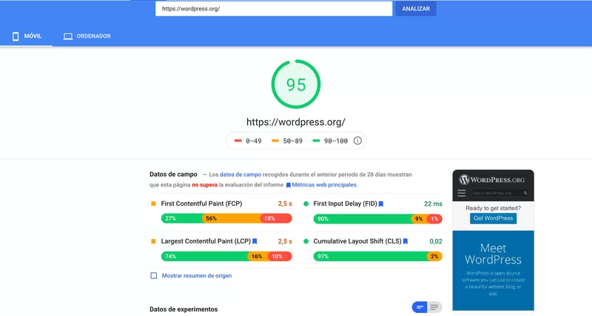Image resolution: width=592 pixels, height=316 pixels.
Task: Click the mobile phone icon
Action: 16,36
